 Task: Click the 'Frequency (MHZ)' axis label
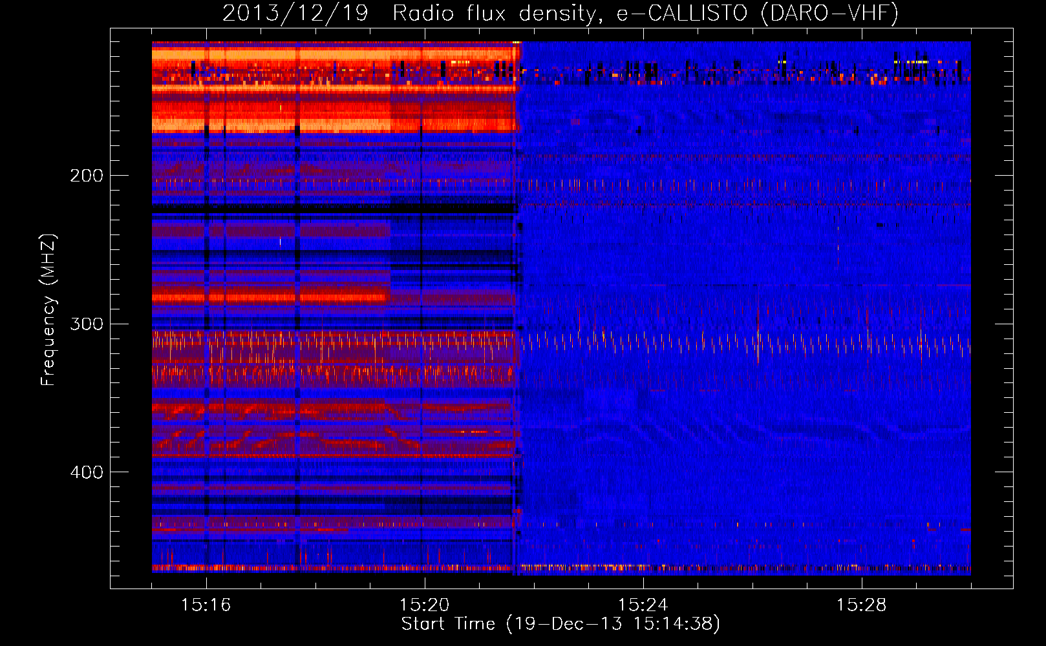click(x=48, y=310)
